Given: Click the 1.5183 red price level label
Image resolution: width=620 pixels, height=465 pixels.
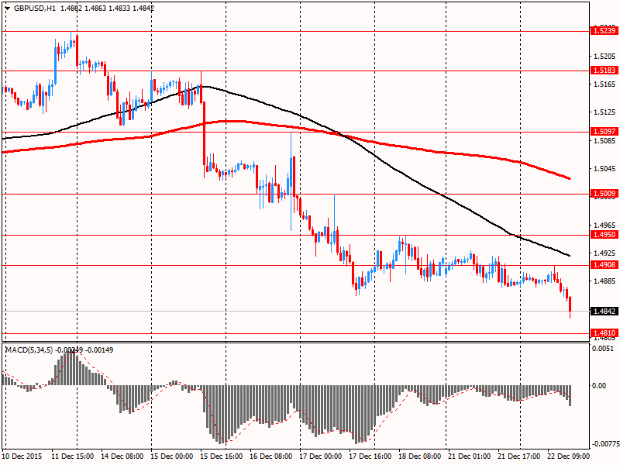Looking at the screenshot, I should coord(604,70).
